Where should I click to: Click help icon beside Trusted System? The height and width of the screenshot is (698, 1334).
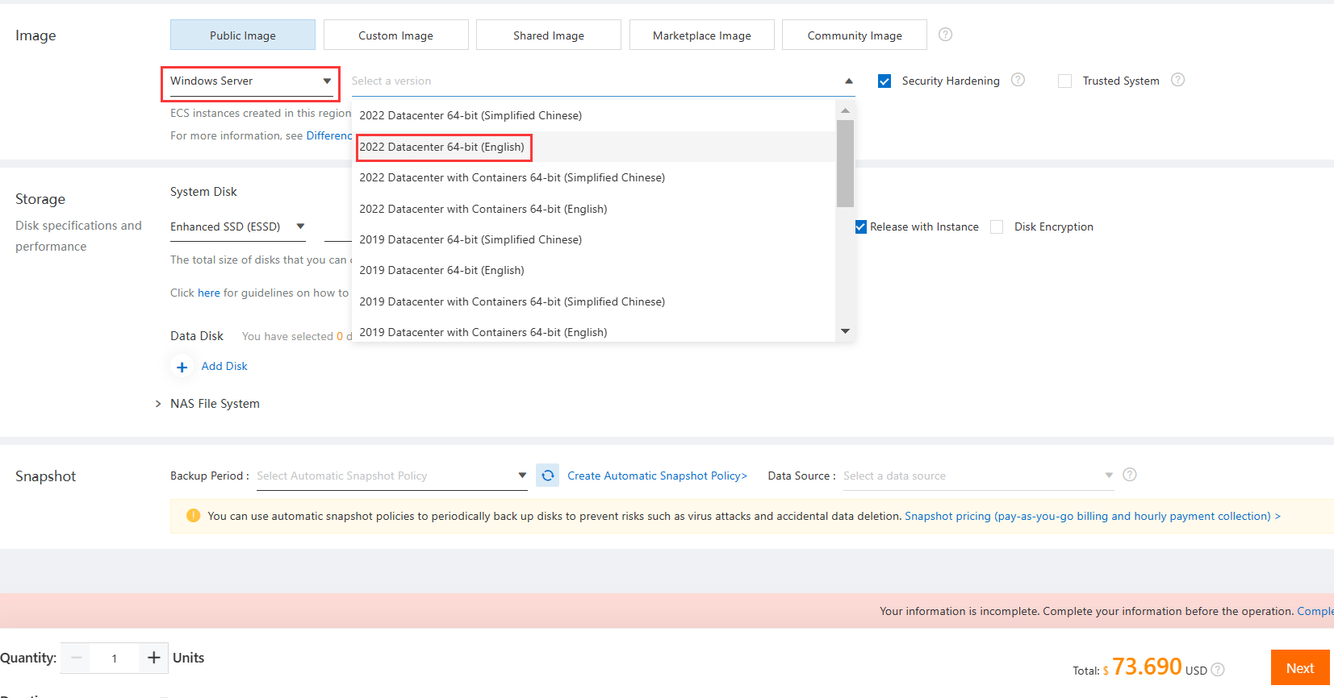coord(1177,80)
